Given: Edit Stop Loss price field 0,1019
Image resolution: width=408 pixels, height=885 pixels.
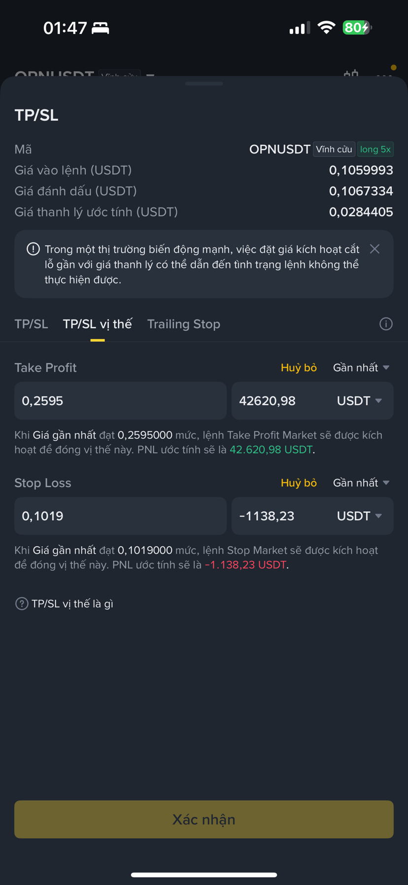Looking at the screenshot, I should [120, 516].
